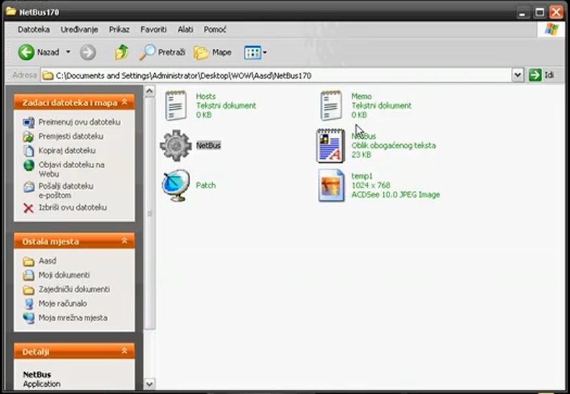Open Moje računalo link

tap(63, 303)
